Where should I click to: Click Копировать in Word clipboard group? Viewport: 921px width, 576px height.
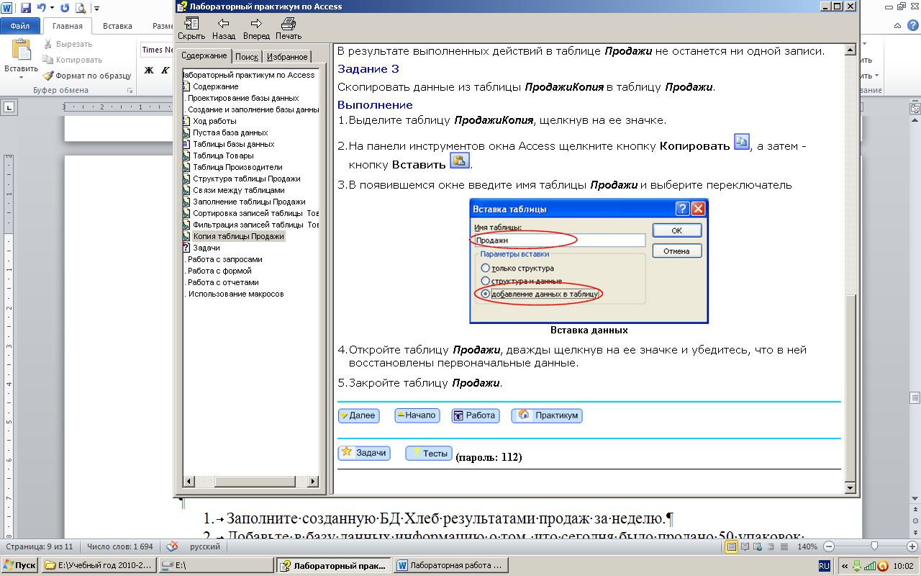(73, 60)
